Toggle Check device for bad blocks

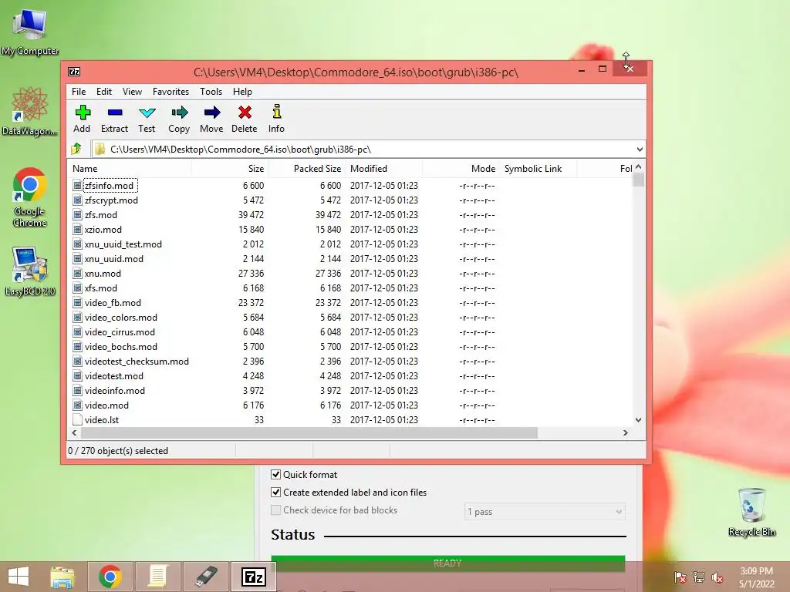(x=275, y=510)
